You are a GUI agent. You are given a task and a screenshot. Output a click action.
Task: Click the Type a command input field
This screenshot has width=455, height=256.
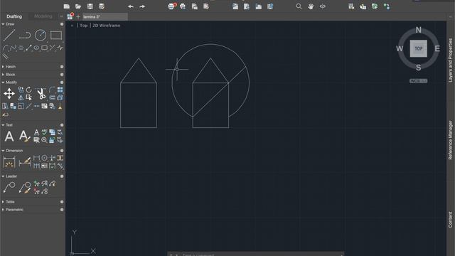click(255, 255)
